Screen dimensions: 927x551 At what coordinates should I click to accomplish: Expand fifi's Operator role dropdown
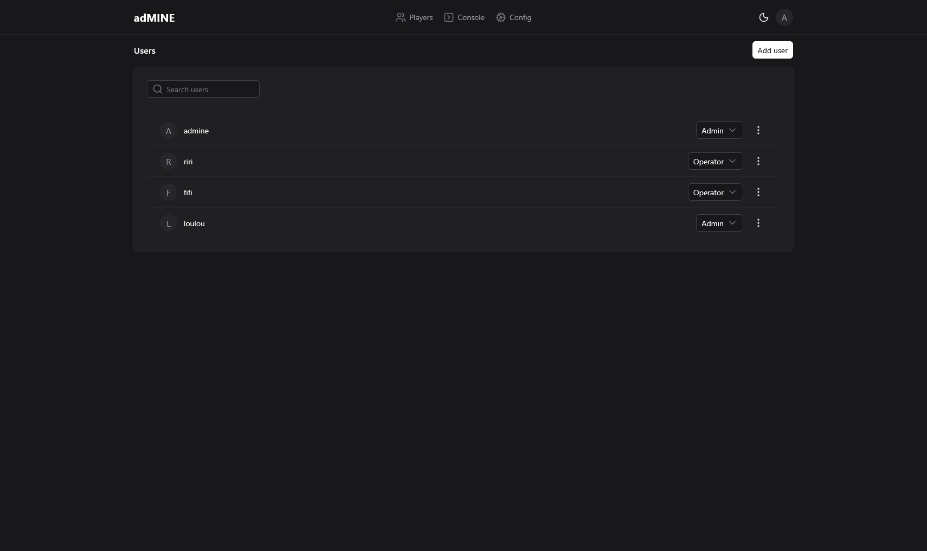(714, 192)
